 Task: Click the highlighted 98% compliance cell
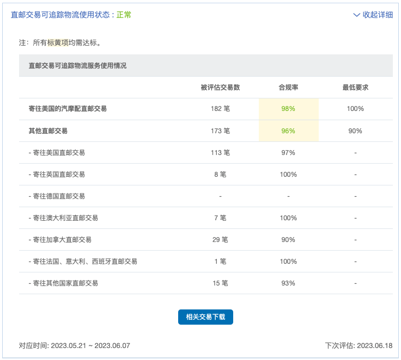(x=288, y=109)
